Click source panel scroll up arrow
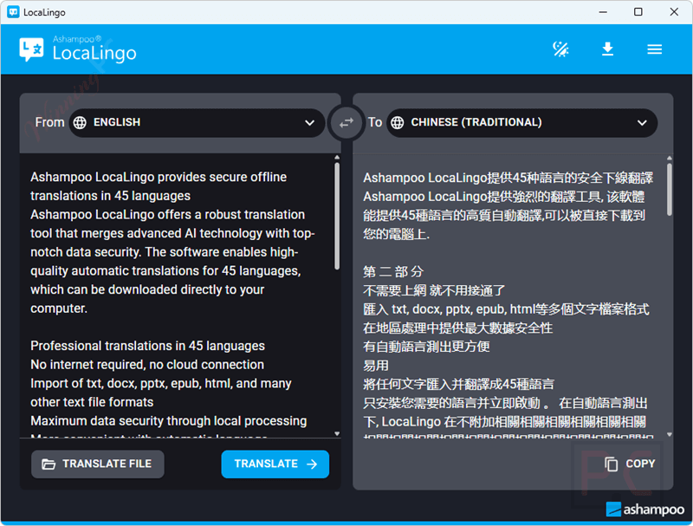693x526 pixels. 337,158
